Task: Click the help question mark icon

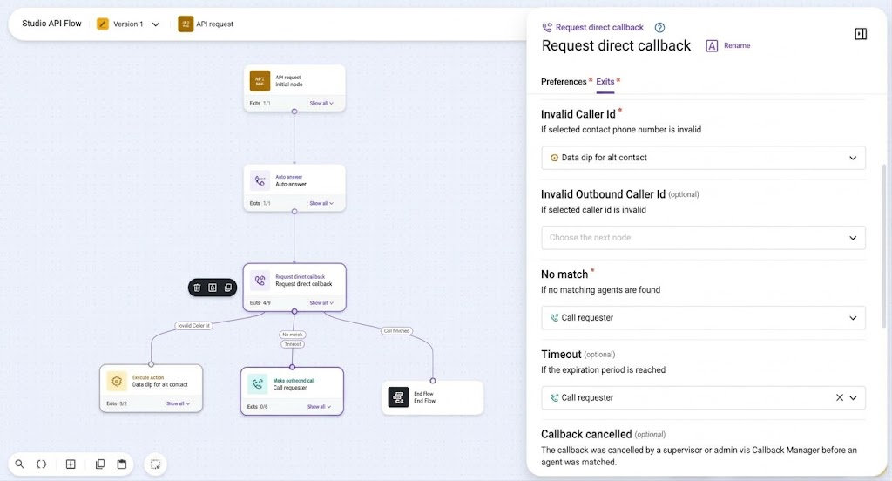Action: click(x=659, y=27)
